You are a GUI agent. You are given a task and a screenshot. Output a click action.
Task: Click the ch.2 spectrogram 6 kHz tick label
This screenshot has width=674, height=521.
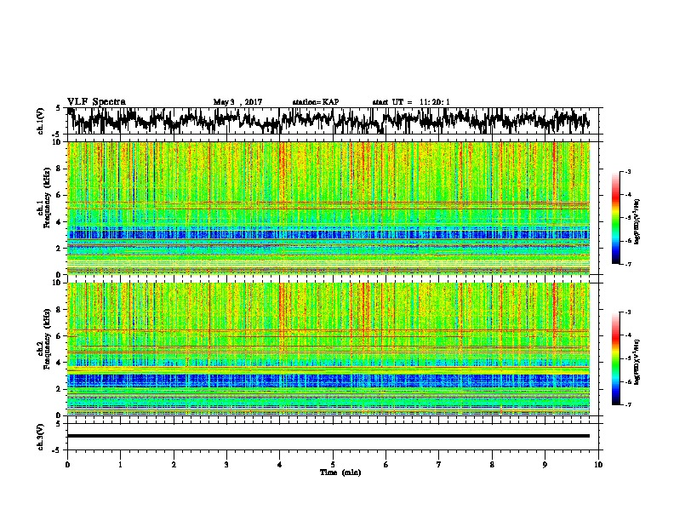coord(60,336)
